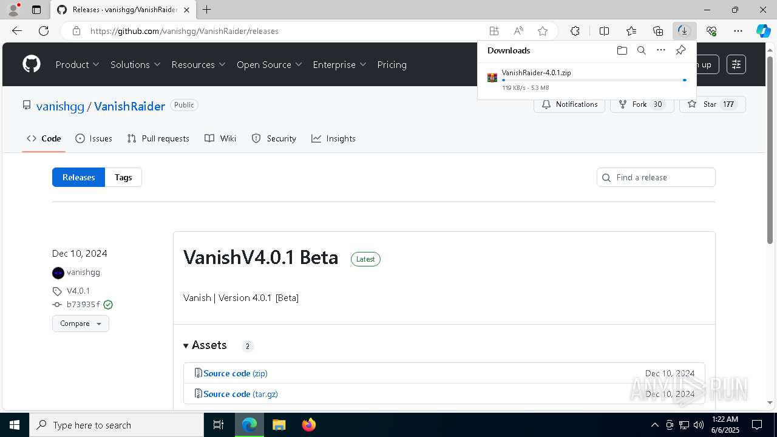777x437 pixels.
Task: Click the download progress bar
Action: [594, 80]
